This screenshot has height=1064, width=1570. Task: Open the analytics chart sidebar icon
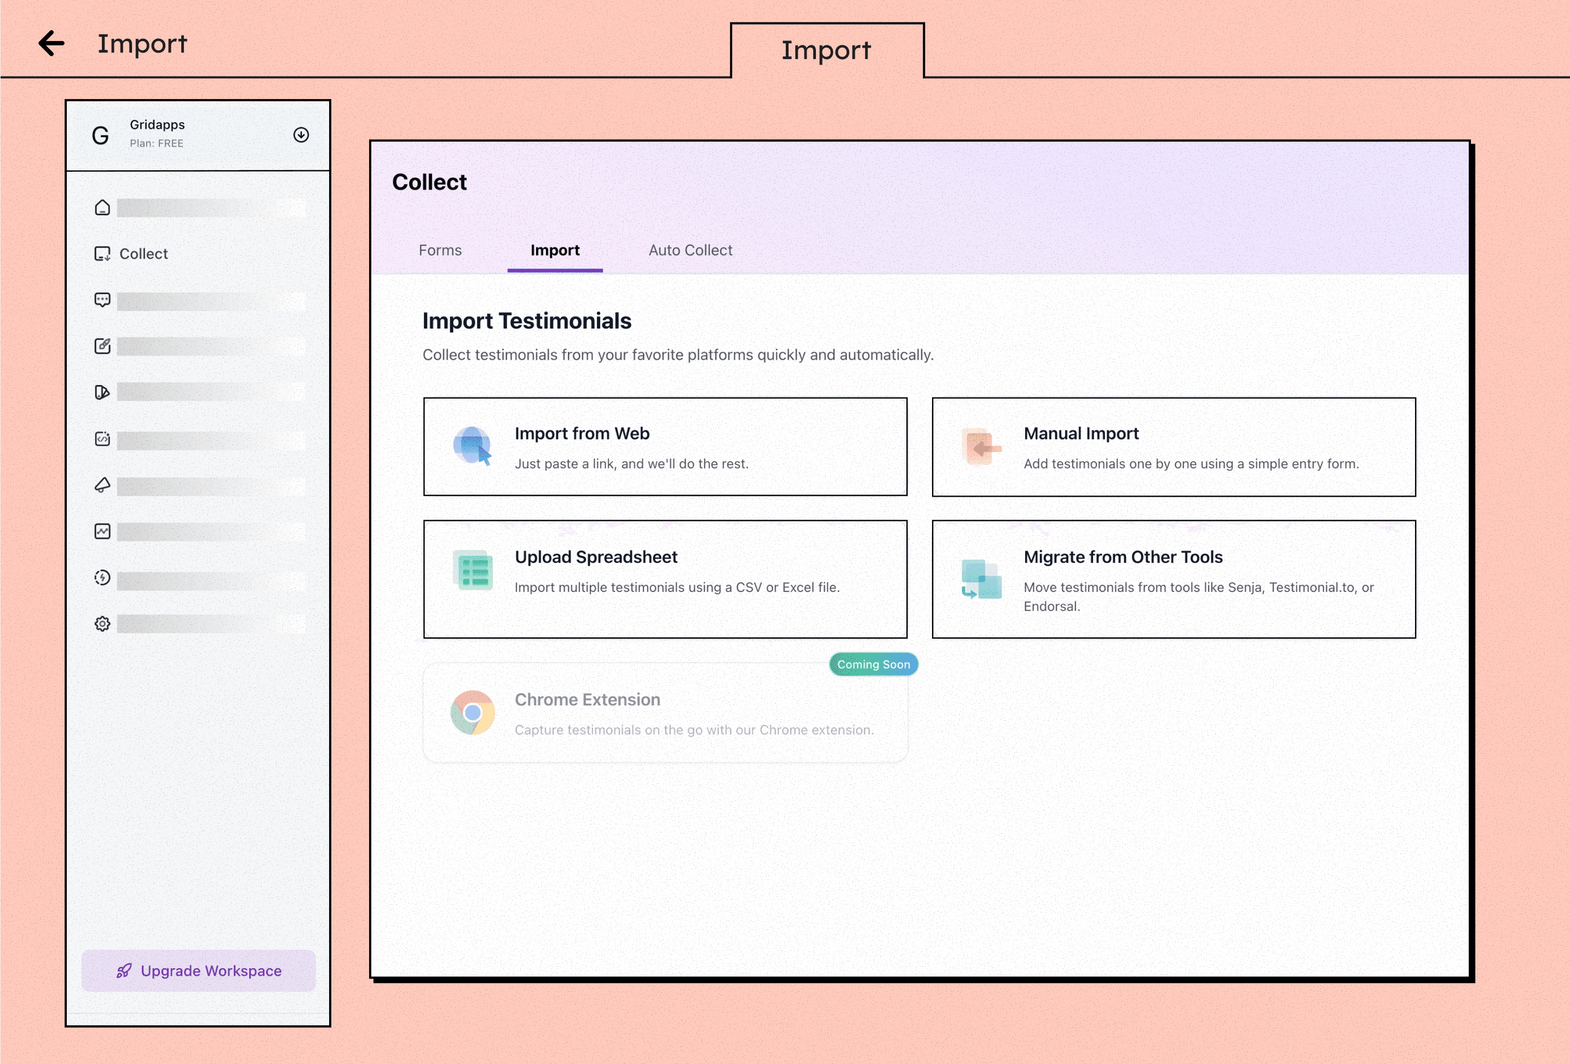[x=102, y=532]
